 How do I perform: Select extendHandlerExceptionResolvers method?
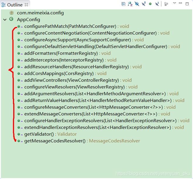click(104, 127)
